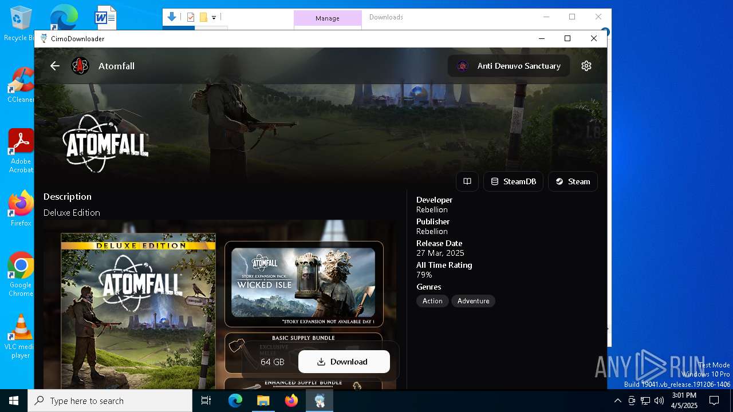The width and height of the screenshot is (733, 412).
Task: Open the Anti Denuvo Sanctuary source
Action: pyautogui.click(x=509, y=66)
